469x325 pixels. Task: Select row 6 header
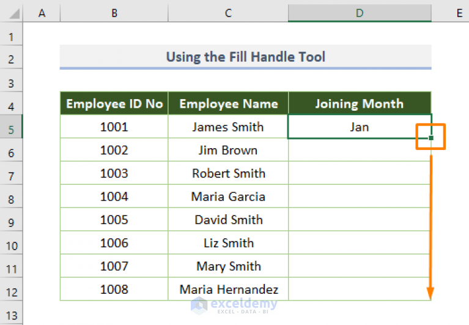tap(11, 150)
